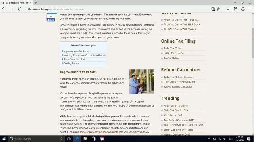
Task: Click the Facebook Like button
Action: [x=51, y=20]
